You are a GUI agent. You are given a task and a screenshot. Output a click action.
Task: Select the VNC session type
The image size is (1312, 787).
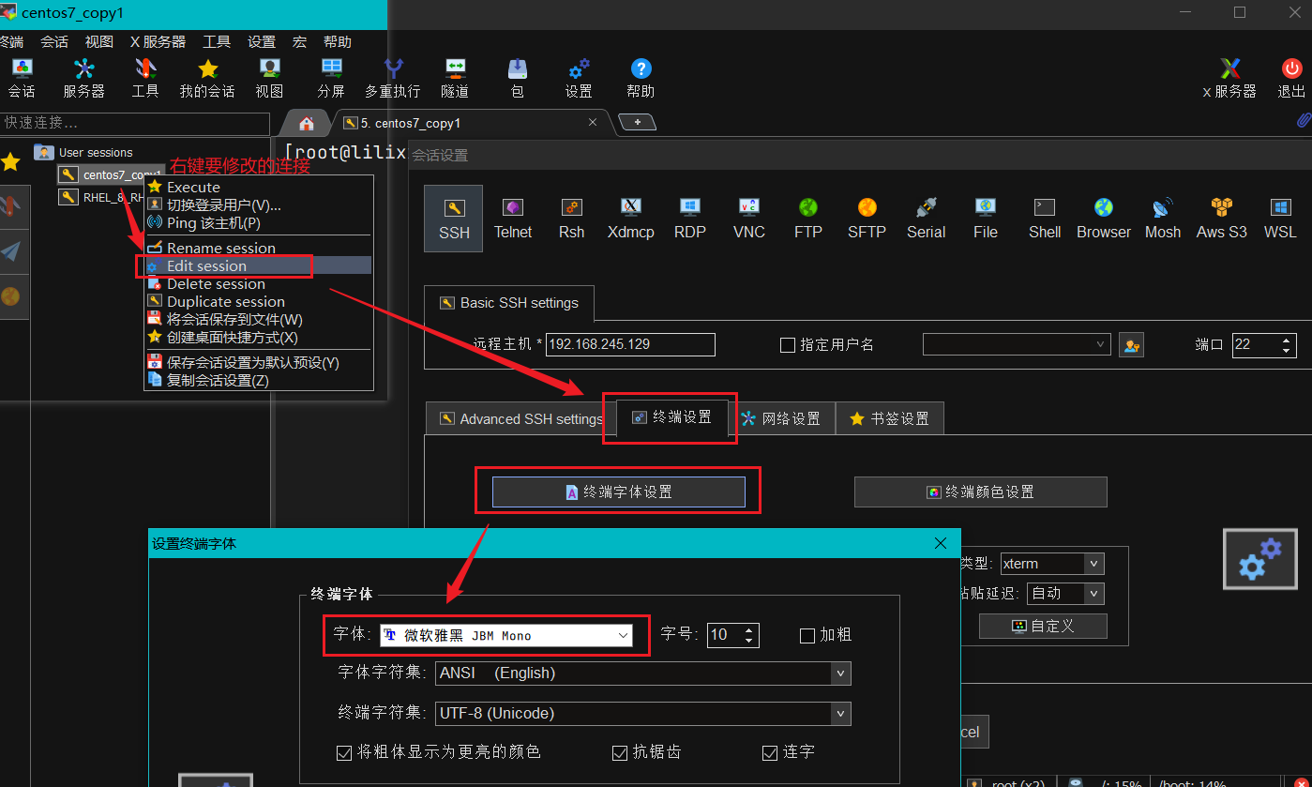749,219
